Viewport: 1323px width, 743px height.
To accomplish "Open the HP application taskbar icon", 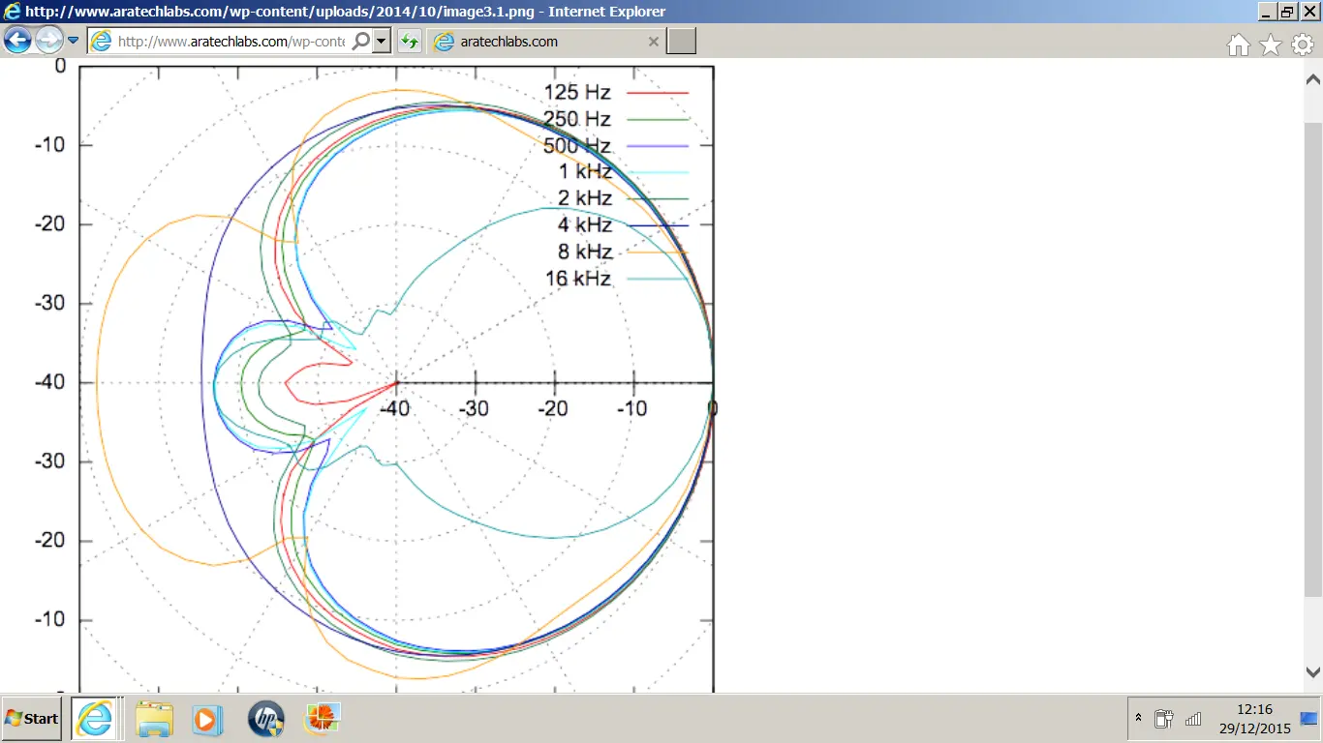I will pos(265,719).
